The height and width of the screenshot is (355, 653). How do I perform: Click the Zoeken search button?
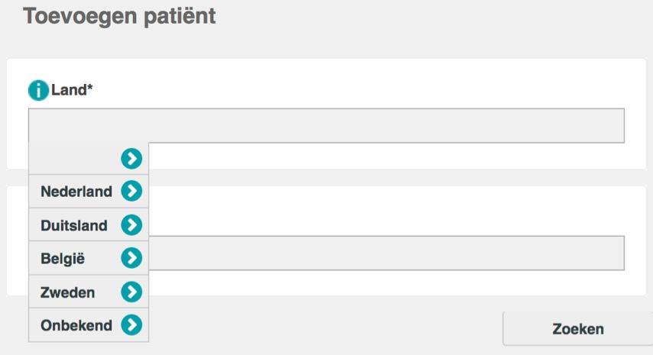coord(577,329)
